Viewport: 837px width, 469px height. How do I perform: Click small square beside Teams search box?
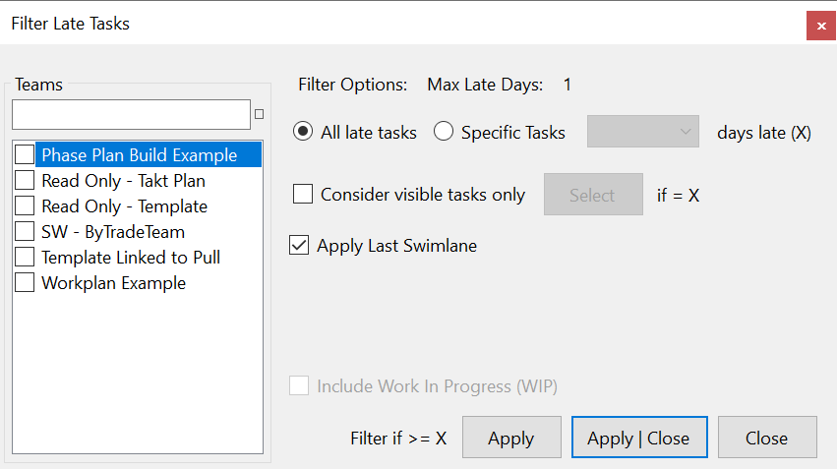tap(259, 114)
